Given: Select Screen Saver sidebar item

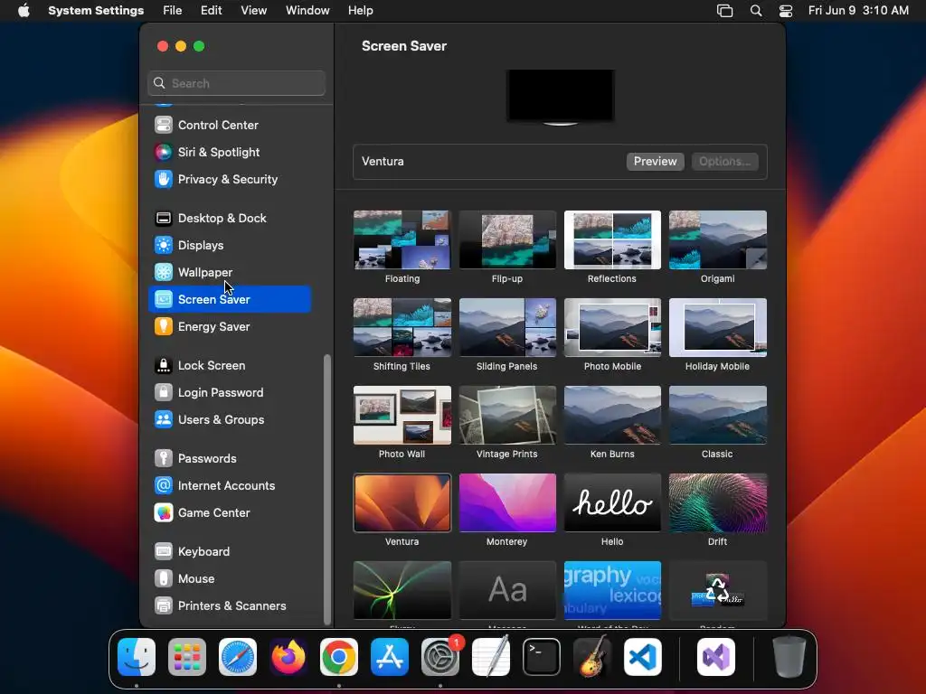Looking at the screenshot, I should tap(231, 299).
